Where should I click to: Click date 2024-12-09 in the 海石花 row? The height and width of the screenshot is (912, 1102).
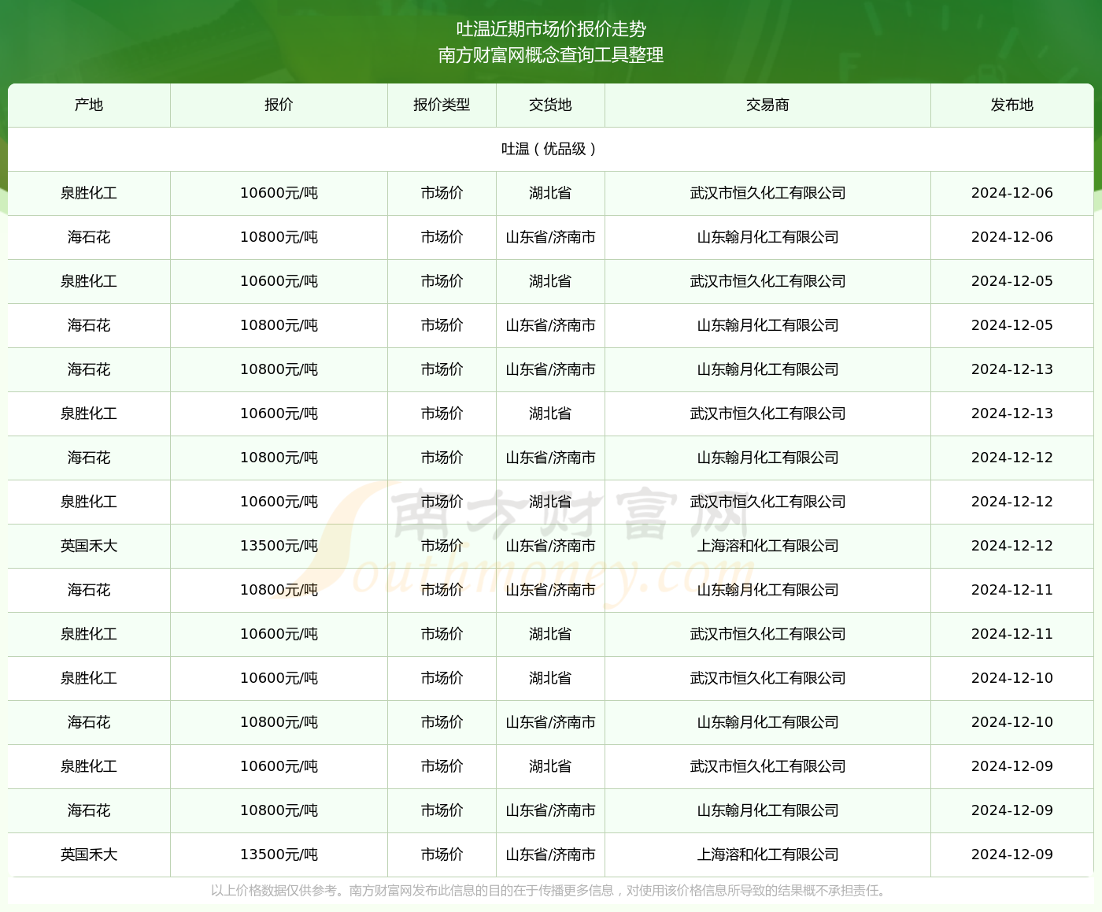[x=1012, y=810]
